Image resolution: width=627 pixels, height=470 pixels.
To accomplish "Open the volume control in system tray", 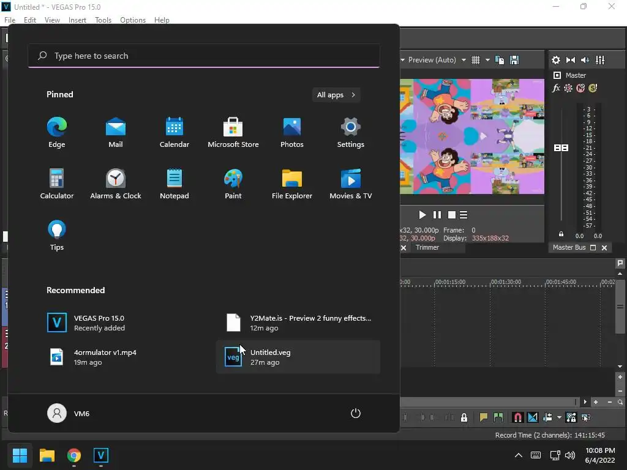I will click(570, 455).
